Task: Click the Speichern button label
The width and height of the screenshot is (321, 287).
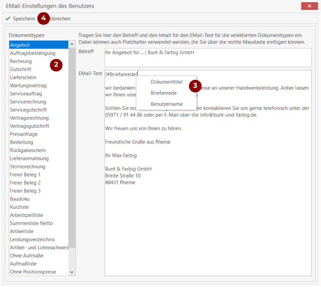Action: click(24, 19)
